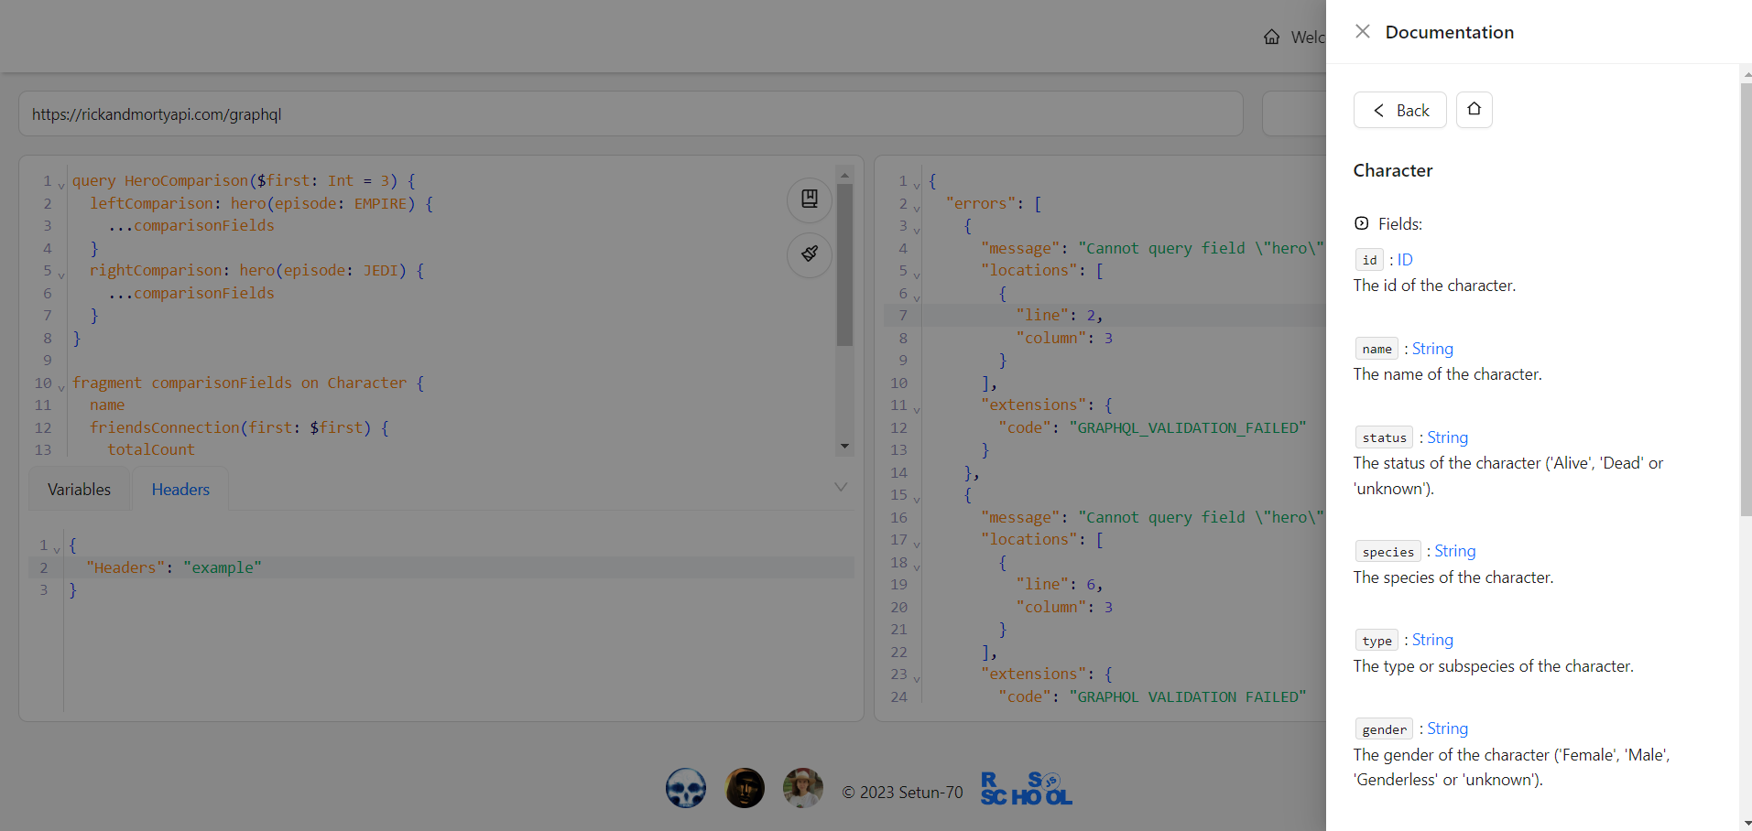Go to documentation home
The height and width of the screenshot is (831, 1752).
(x=1475, y=110)
